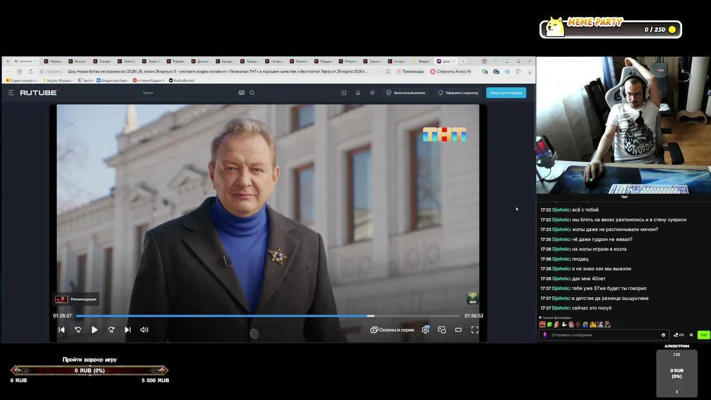Open Сезоны и серии list
The width and height of the screenshot is (711, 400).
(392, 329)
